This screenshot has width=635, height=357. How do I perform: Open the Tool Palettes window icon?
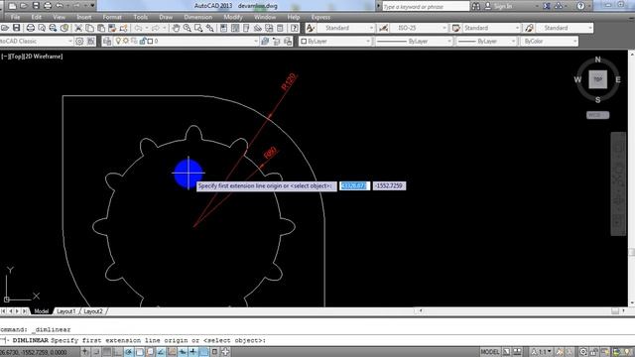246,28
